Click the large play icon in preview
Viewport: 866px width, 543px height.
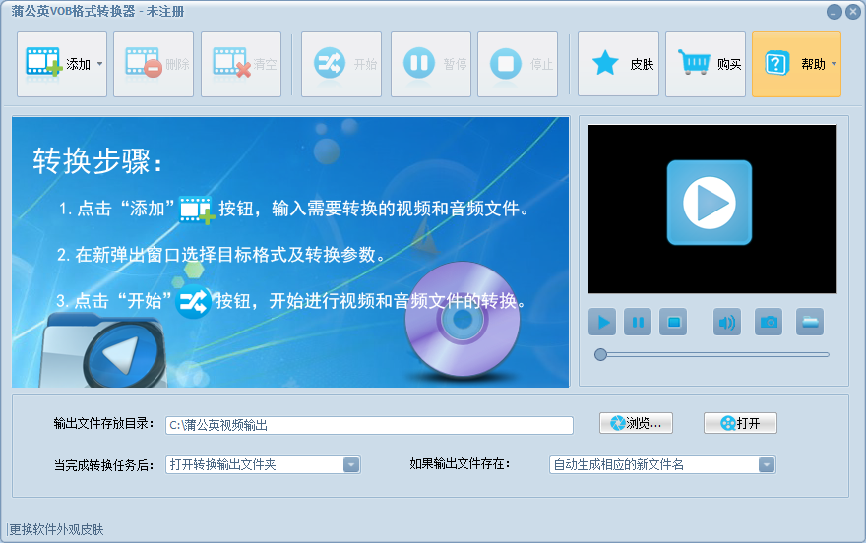(709, 203)
